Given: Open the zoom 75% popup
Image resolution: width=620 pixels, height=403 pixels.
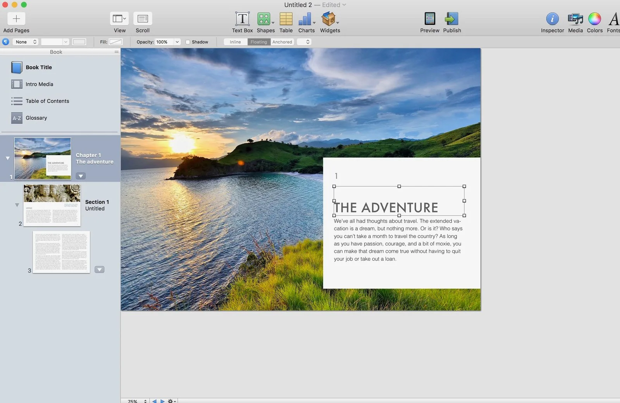Looking at the screenshot, I should coord(137,401).
